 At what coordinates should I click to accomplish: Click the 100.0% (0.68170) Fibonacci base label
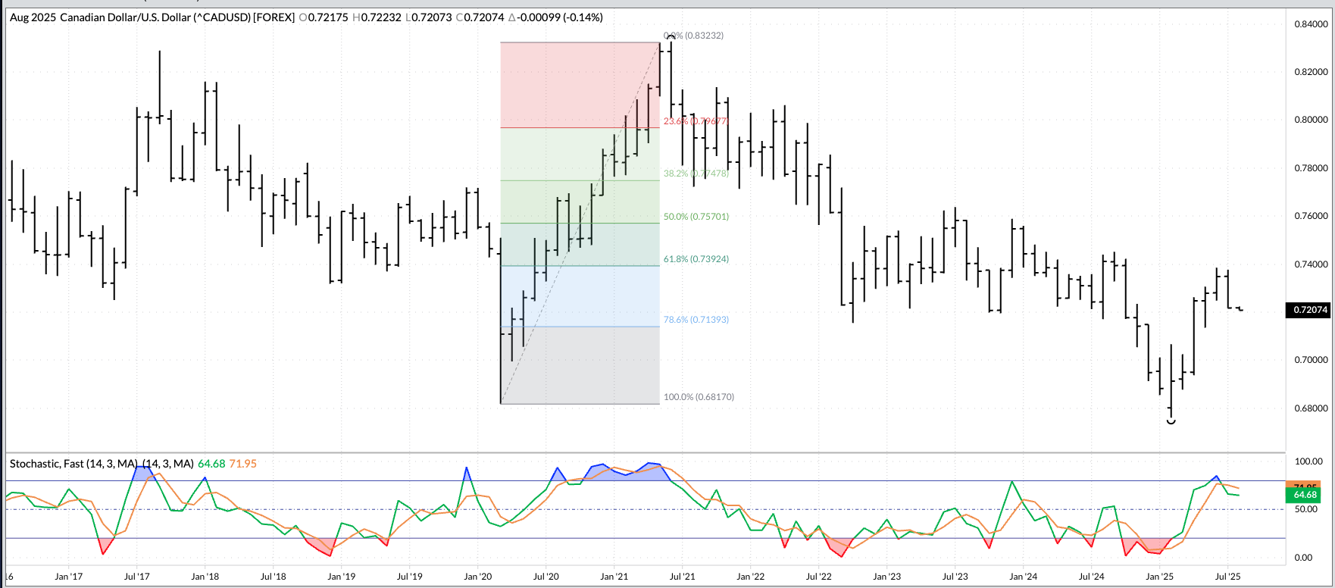click(699, 397)
